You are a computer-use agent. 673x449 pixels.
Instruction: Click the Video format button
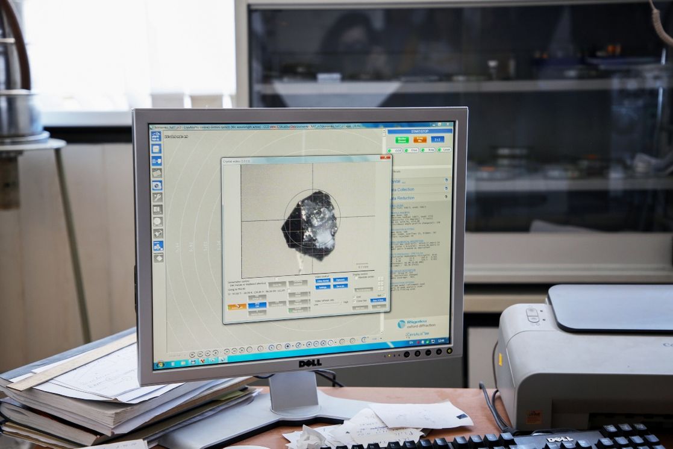[x=323, y=281]
